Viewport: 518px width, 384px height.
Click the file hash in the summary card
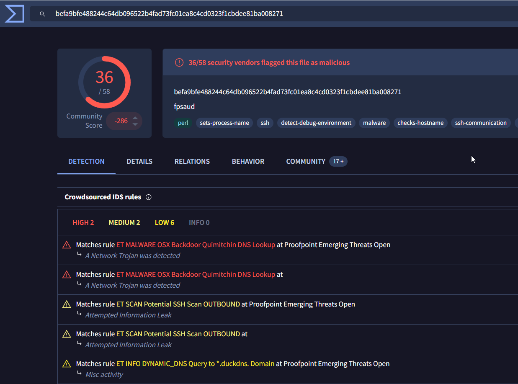coord(288,92)
